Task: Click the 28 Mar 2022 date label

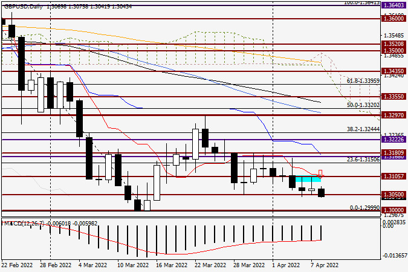Action: tap(249, 265)
